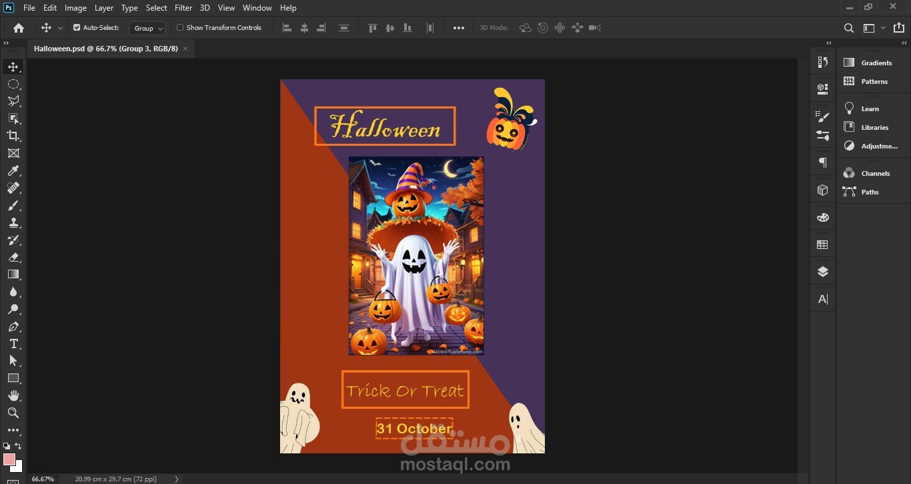Image resolution: width=911 pixels, height=484 pixels.
Task: Open the Paragraph panel icon
Action: 823,163
